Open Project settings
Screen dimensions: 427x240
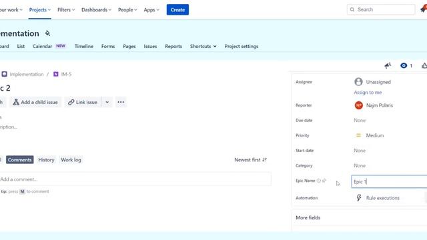tap(242, 46)
